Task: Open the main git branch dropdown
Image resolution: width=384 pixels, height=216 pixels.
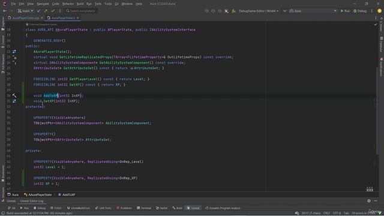Action: tap(25, 11)
